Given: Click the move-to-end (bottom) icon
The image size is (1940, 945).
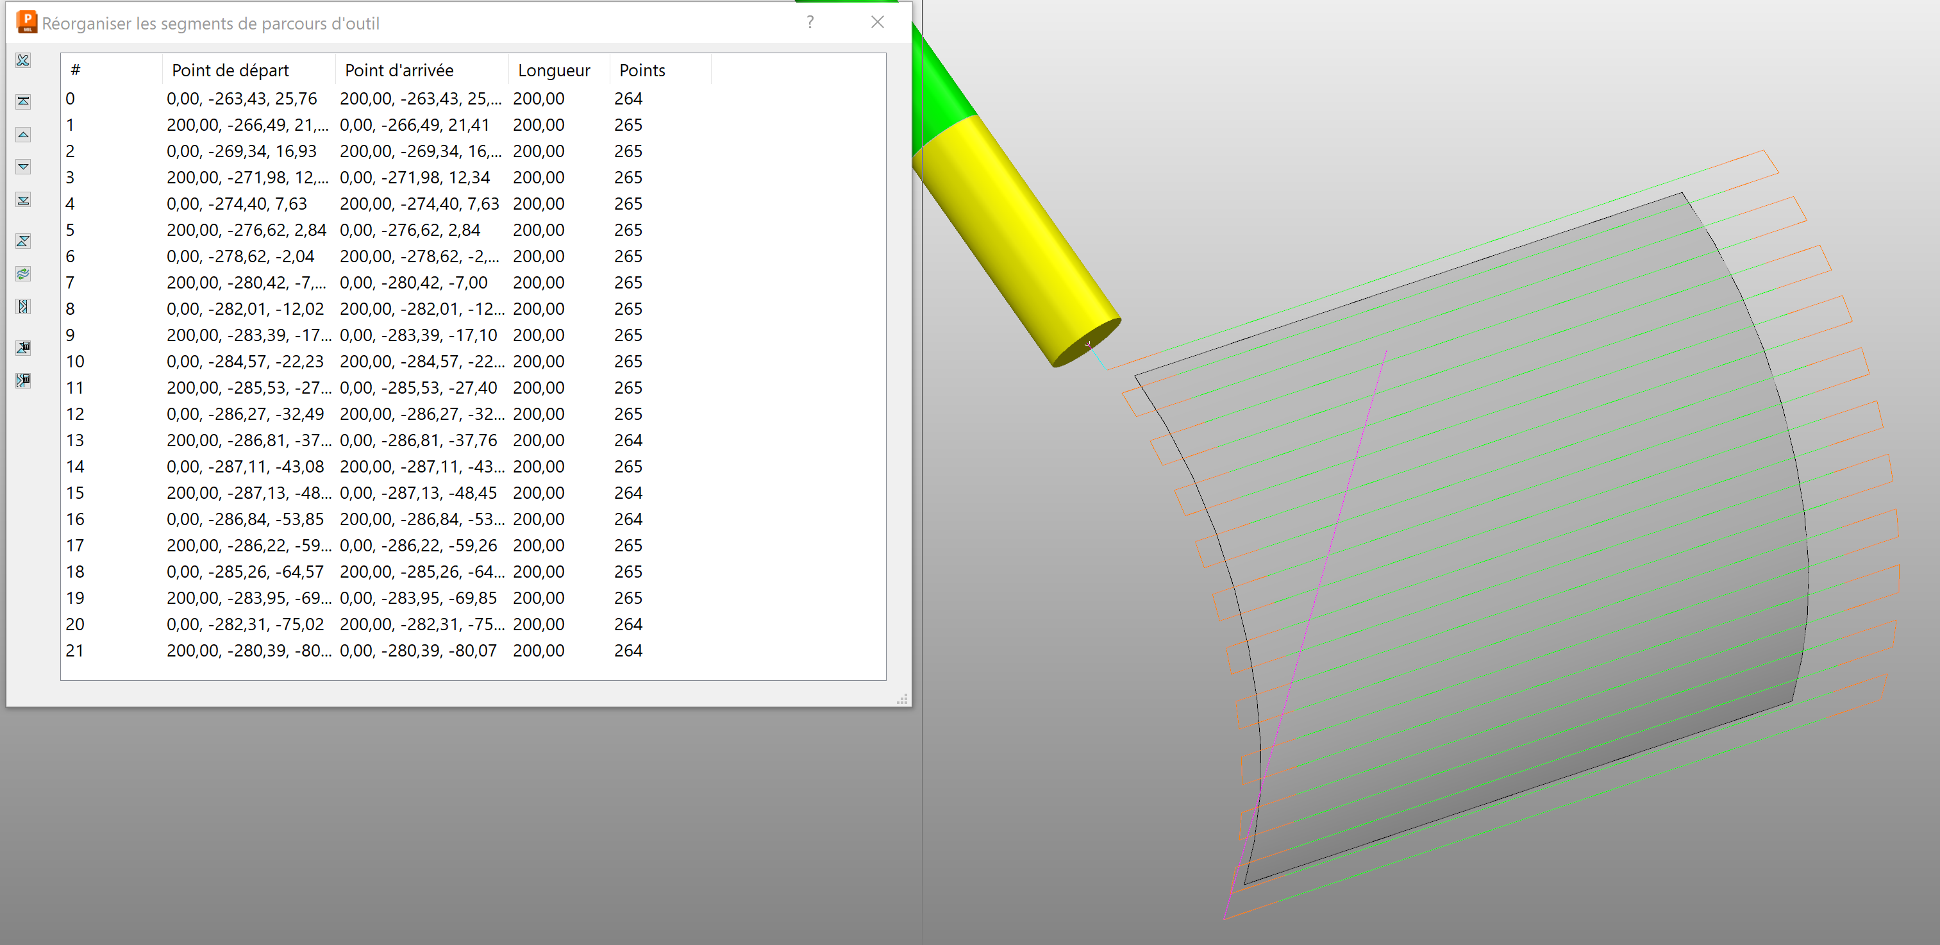Looking at the screenshot, I should click(23, 199).
